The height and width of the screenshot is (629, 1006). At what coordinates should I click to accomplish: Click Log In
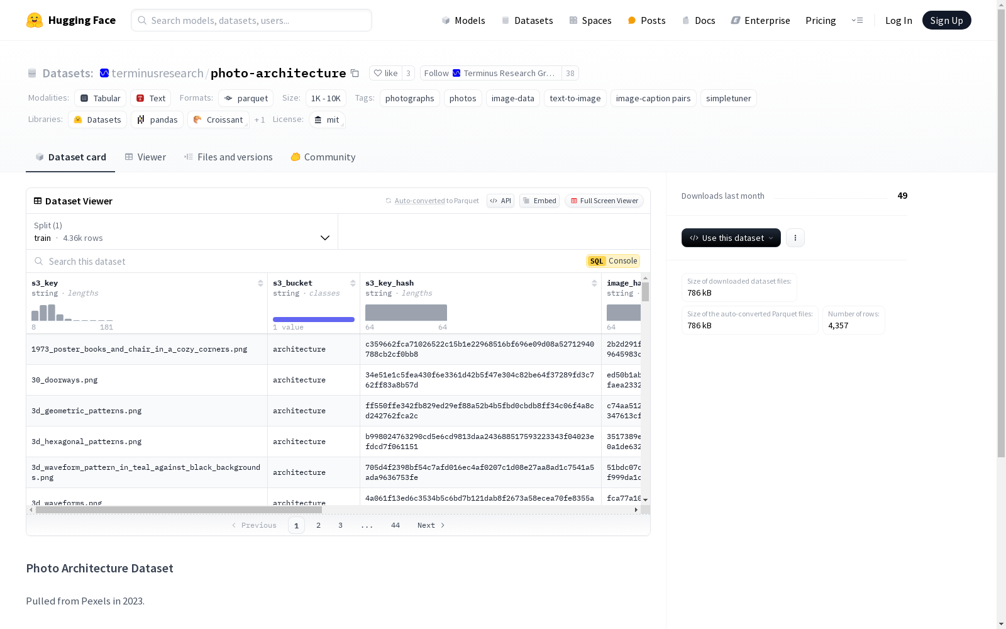coord(898,20)
